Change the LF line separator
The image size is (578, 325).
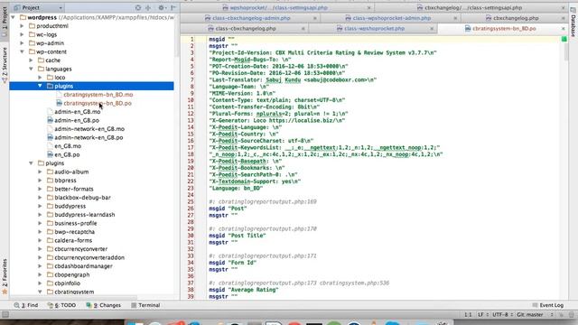482,315
